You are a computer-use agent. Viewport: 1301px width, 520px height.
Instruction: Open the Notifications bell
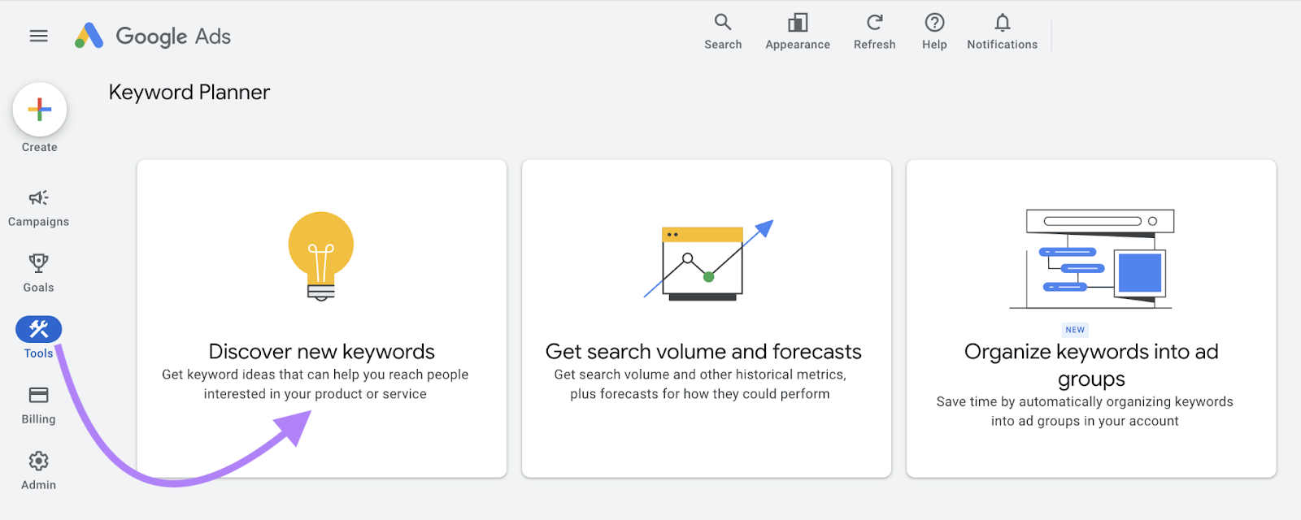click(1002, 23)
